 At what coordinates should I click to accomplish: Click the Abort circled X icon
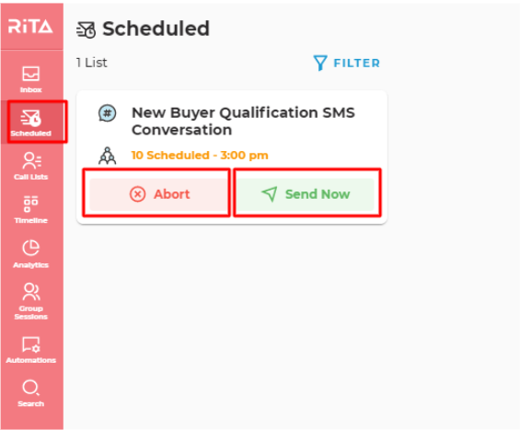pos(138,194)
